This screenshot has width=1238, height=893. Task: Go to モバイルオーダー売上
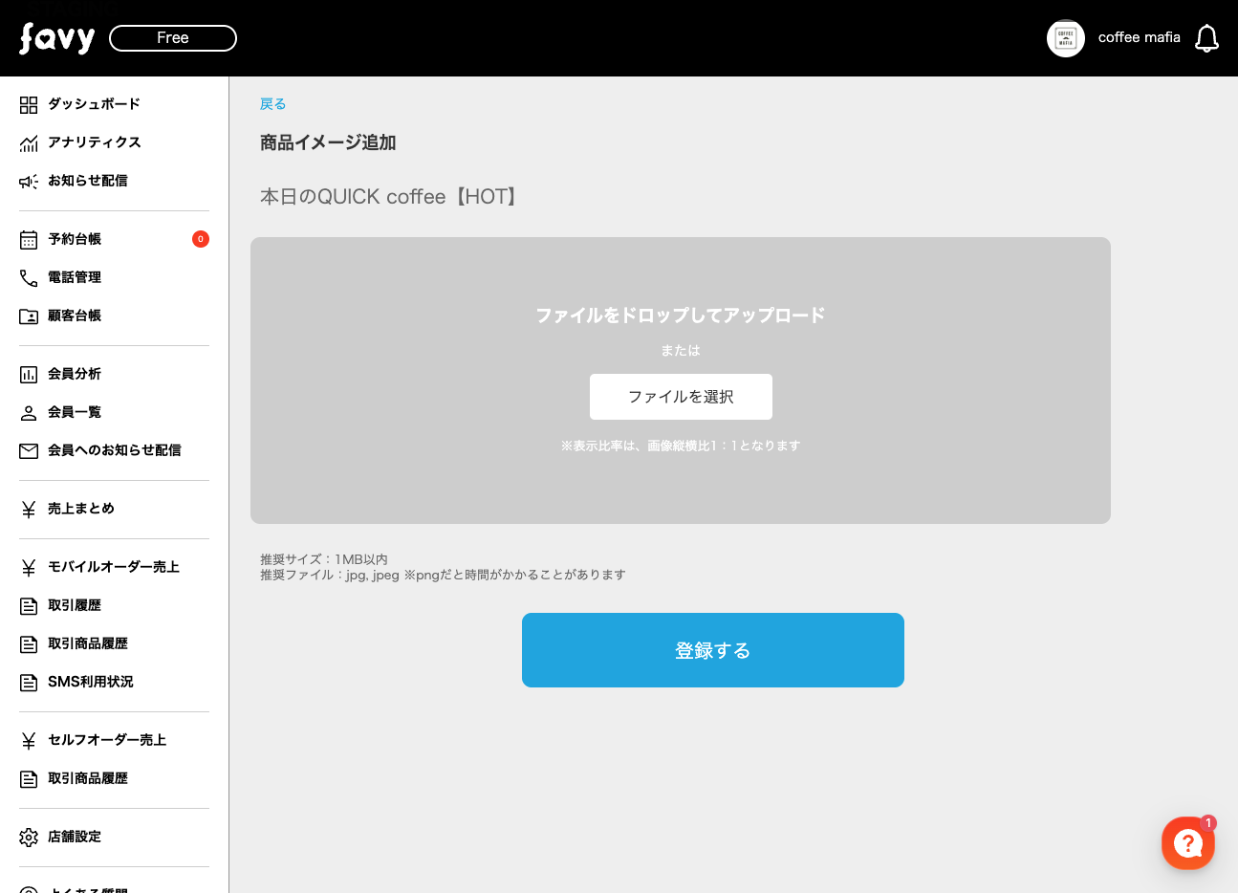114,567
